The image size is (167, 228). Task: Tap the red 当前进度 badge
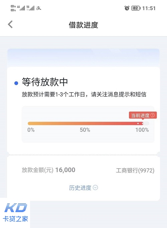pos(143,115)
